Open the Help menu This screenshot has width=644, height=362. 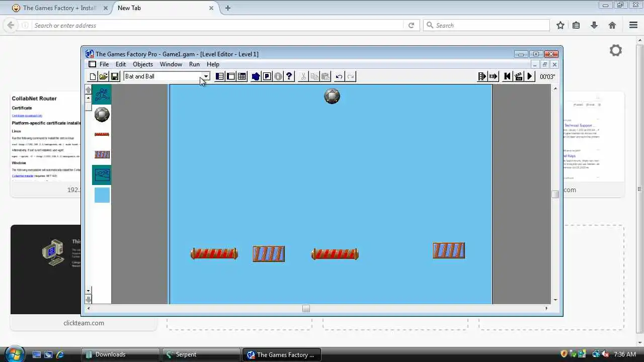[x=213, y=64]
